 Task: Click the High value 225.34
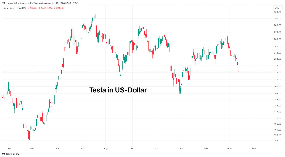[43, 8]
